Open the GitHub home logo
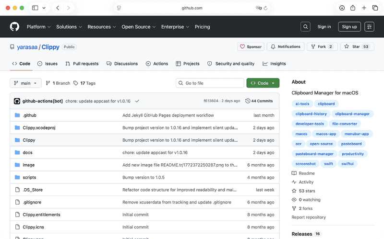 point(14,27)
